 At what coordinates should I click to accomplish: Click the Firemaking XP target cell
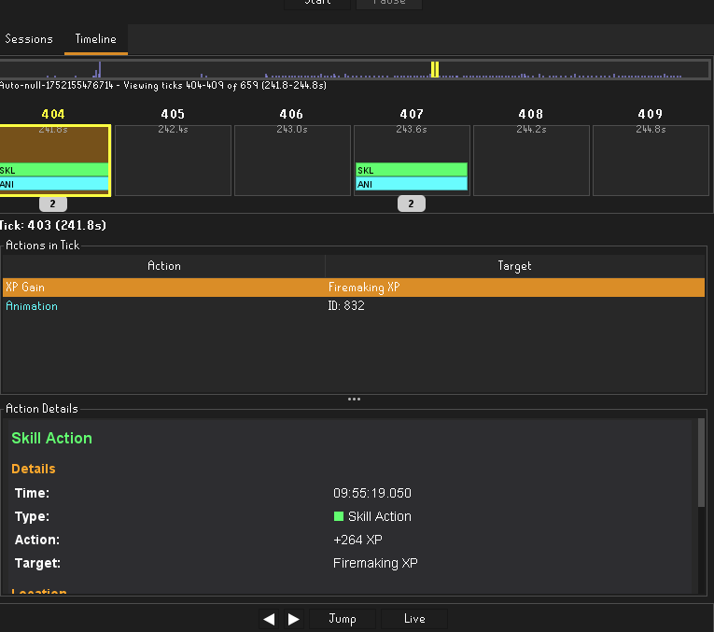tap(515, 288)
